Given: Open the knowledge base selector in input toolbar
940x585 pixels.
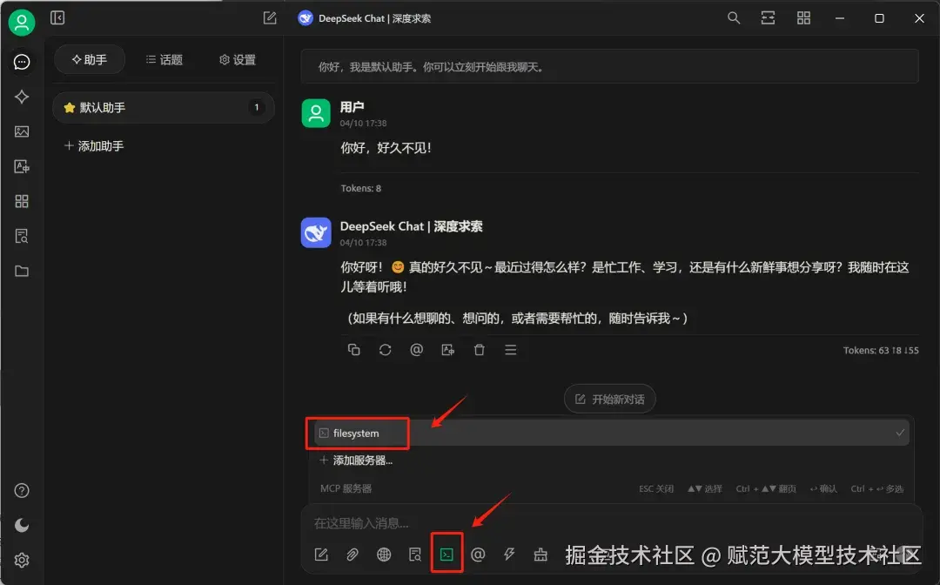Looking at the screenshot, I should tap(415, 555).
